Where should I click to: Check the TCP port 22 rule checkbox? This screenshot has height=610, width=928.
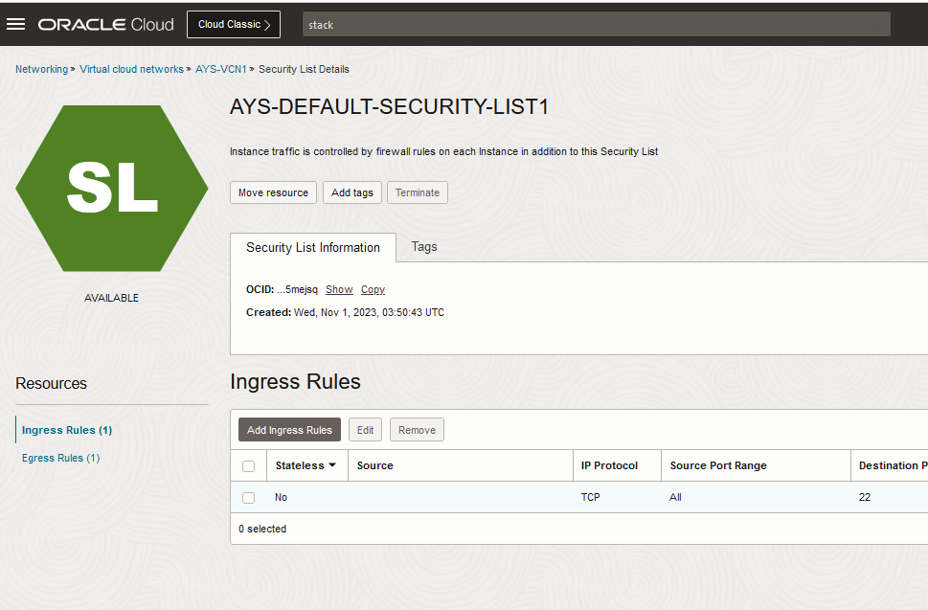point(249,498)
